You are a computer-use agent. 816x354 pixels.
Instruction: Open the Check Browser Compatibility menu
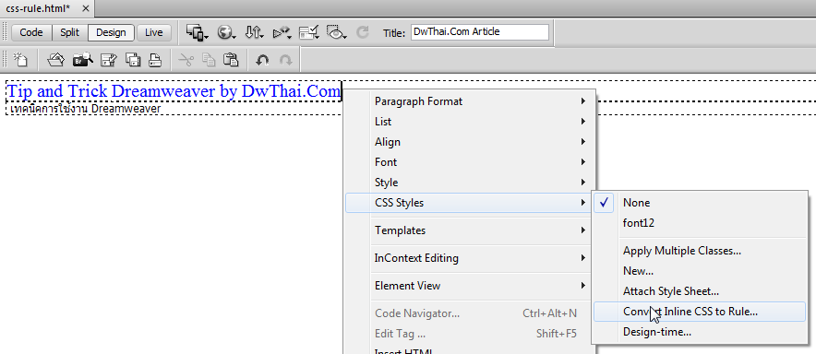click(309, 33)
